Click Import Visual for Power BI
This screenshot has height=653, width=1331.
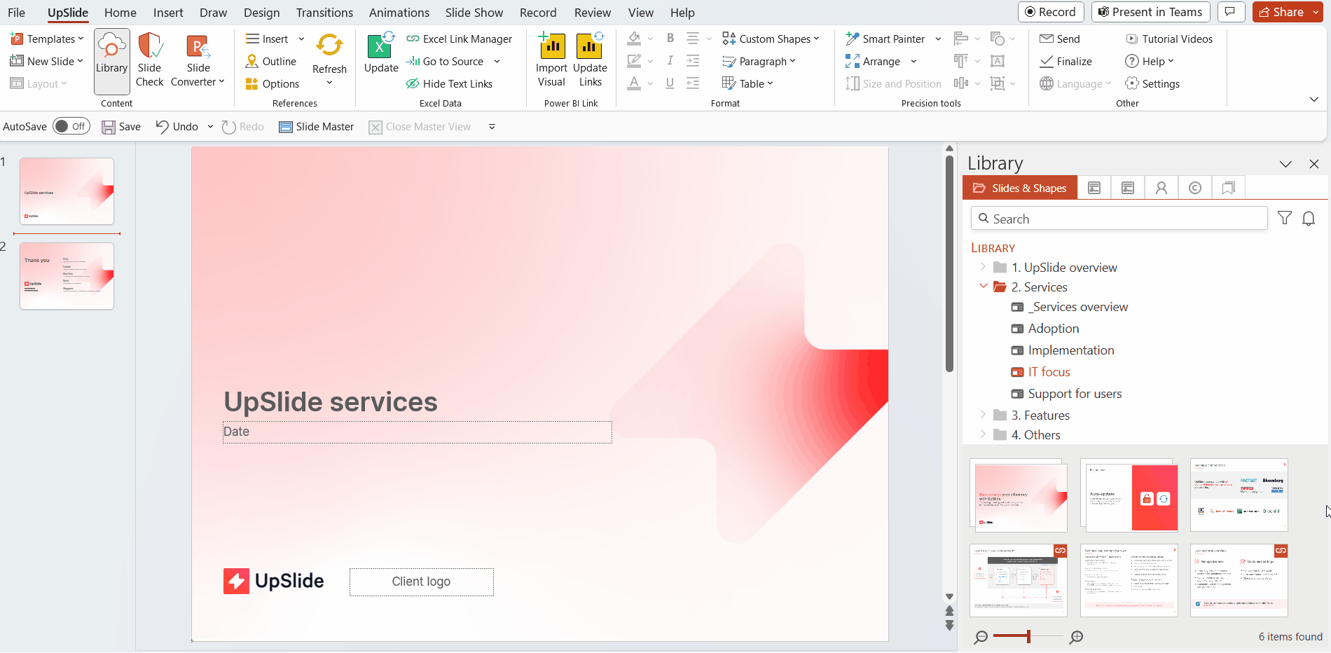coord(551,62)
